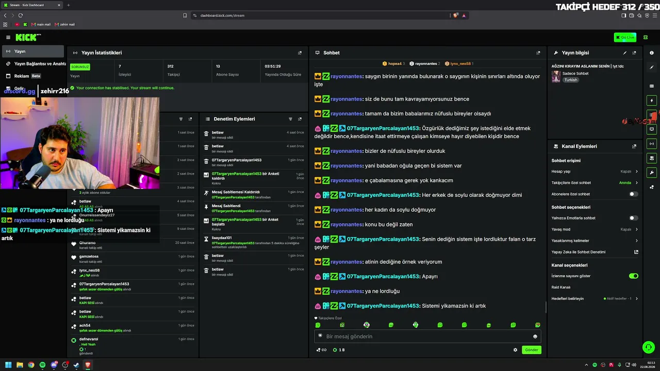
Task: Open the zehirr mail bookmark
Action: click(x=64, y=25)
